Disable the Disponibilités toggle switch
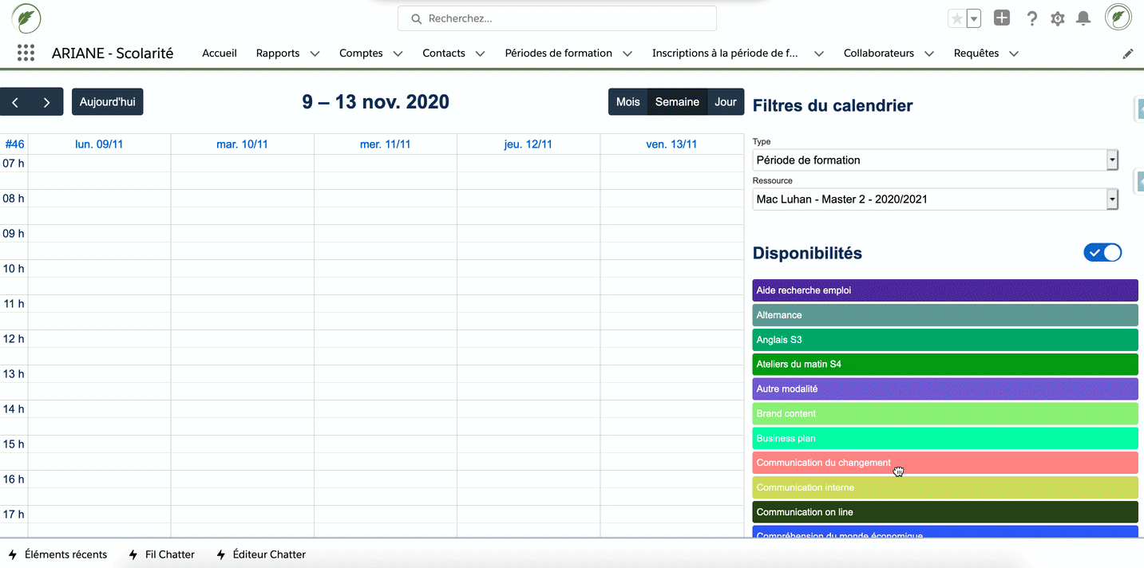The height and width of the screenshot is (568, 1144). pos(1102,252)
